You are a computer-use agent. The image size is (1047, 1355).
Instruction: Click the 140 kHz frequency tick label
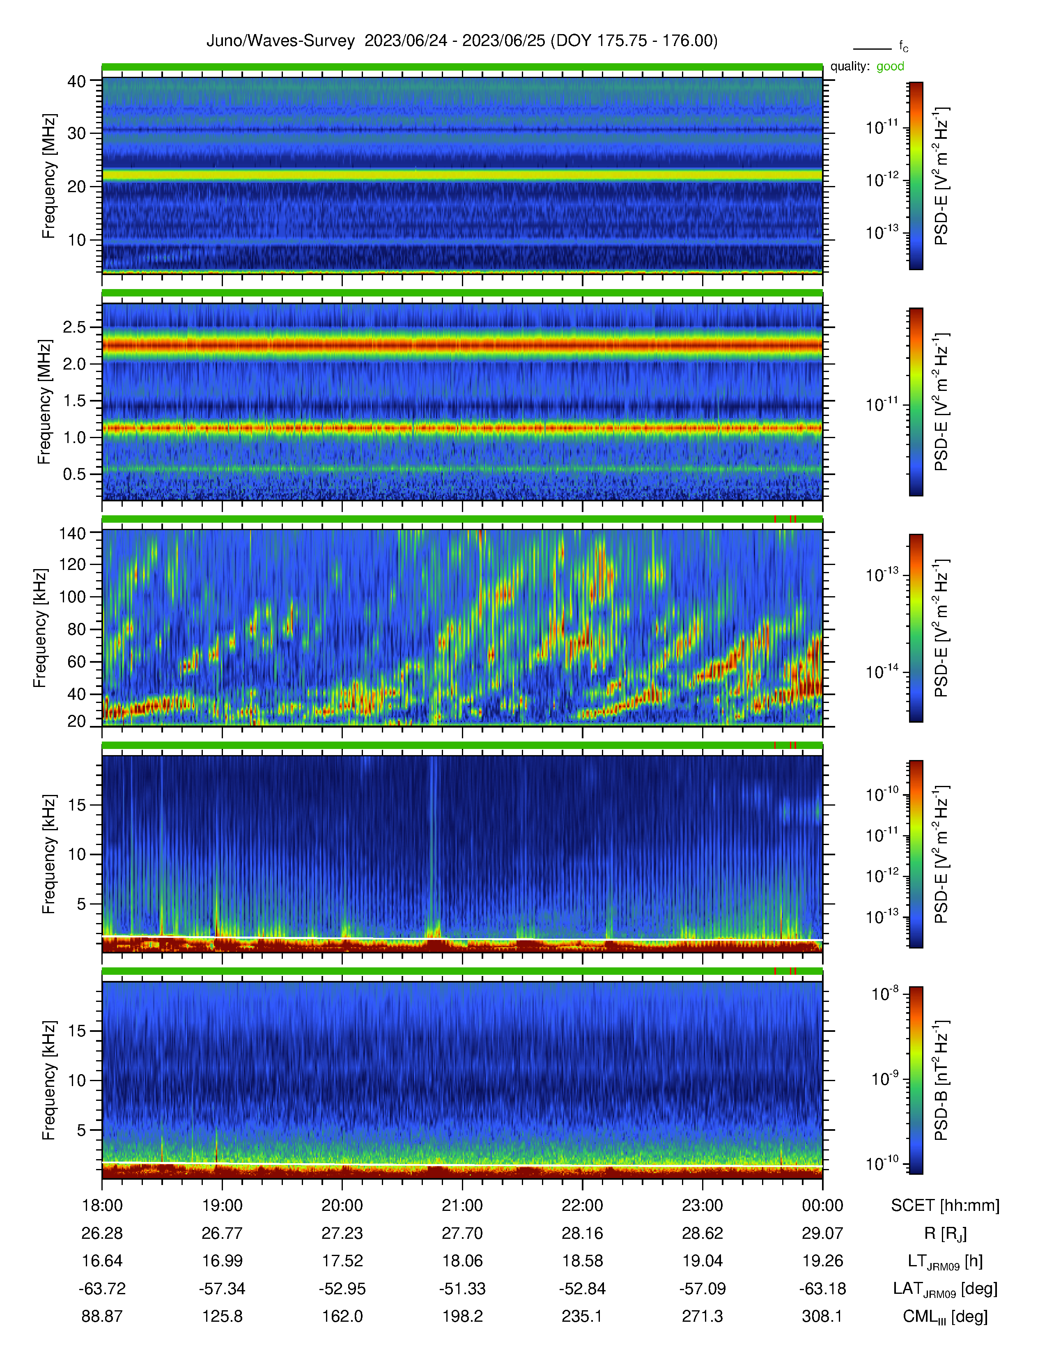[72, 533]
